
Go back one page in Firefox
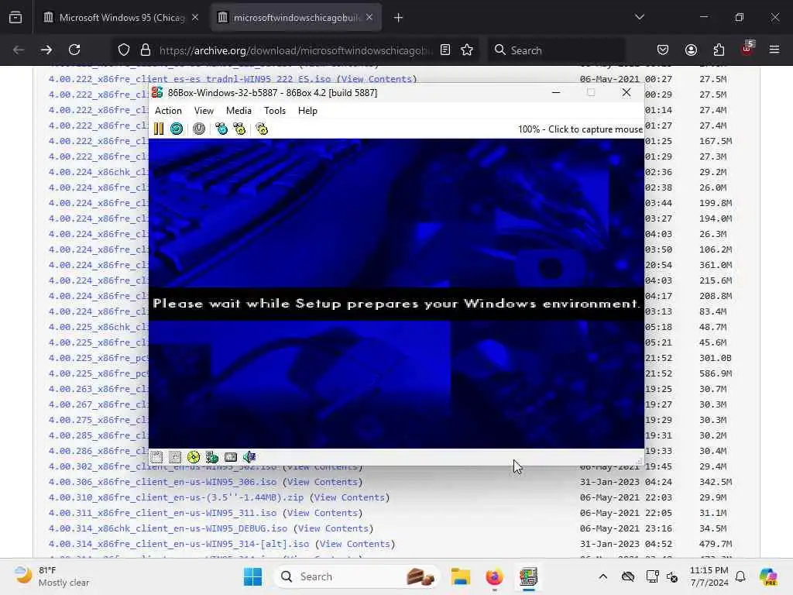pyautogui.click(x=19, y=50)
